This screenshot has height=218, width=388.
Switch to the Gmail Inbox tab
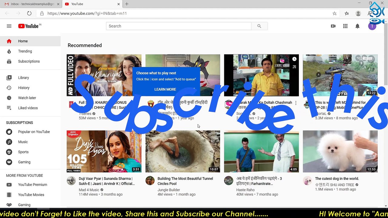point(32,4)
